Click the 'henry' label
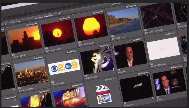 click(x=160, y=100)
